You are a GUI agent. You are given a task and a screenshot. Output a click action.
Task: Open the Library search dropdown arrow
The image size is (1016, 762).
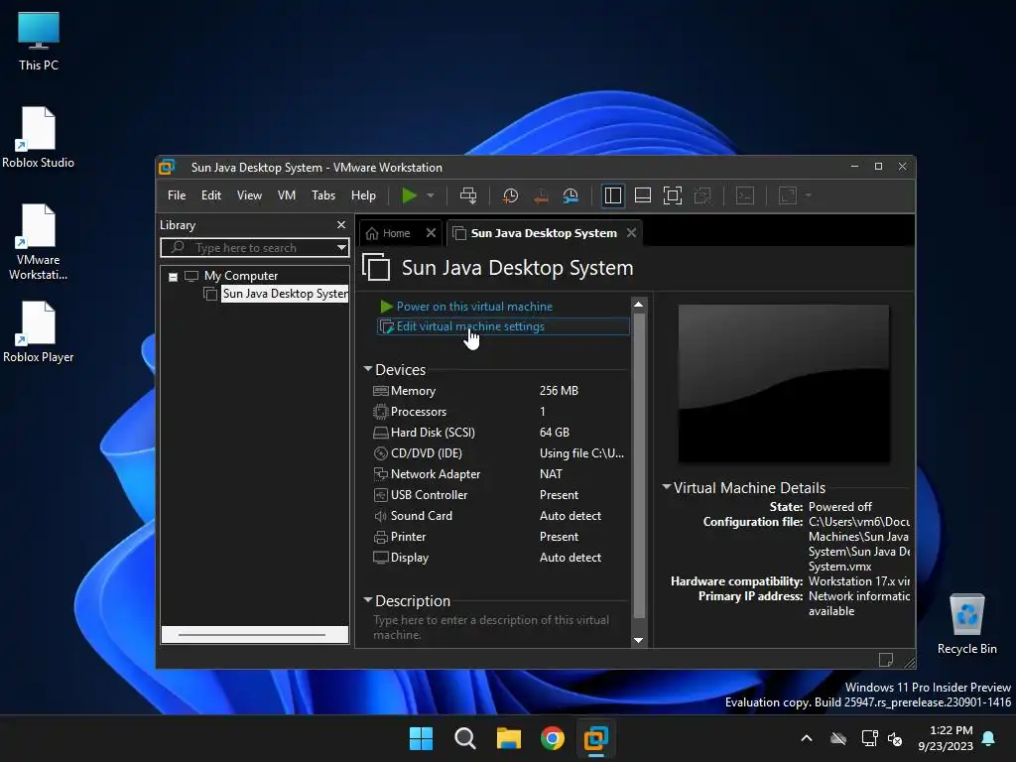click(341, 247)
